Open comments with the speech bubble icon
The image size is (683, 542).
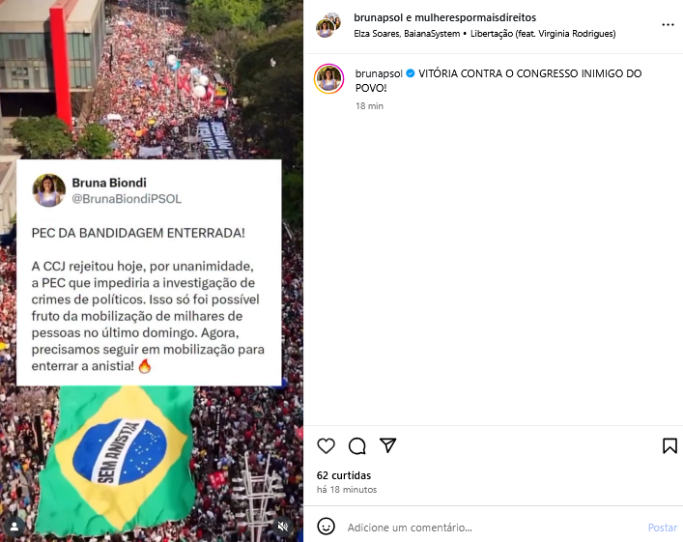click(356, 445)
